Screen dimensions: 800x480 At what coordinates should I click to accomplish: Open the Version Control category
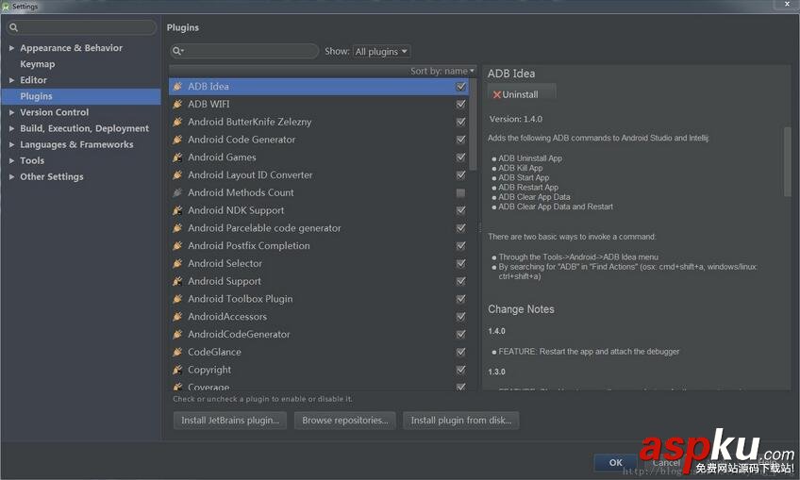pos(54,112)
